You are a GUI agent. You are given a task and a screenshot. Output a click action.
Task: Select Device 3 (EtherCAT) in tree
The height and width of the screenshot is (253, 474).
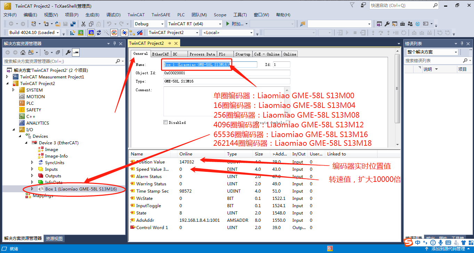pos(59,143)
